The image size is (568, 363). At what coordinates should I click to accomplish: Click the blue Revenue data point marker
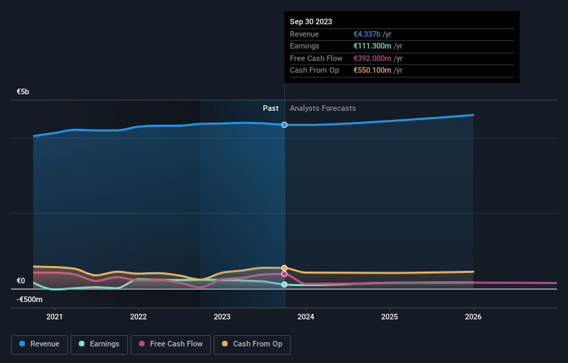point(284,125)
